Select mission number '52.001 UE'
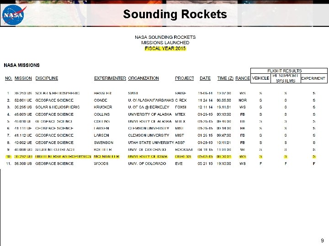Image resolution: width=329 pixels, height=246 pixels. (23, 100)
